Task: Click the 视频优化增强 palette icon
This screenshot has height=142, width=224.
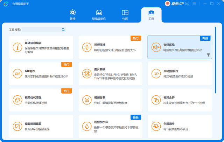Action: [x=17, y=100]
